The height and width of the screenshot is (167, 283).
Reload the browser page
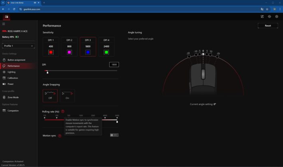pyautogui.click(x=14, y=9)
